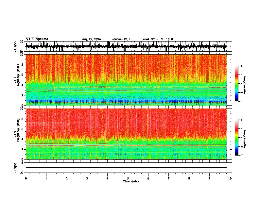259x200 pixels.
Task: Click the time axis tick label "4"
Action: click(x=108, y=178)
